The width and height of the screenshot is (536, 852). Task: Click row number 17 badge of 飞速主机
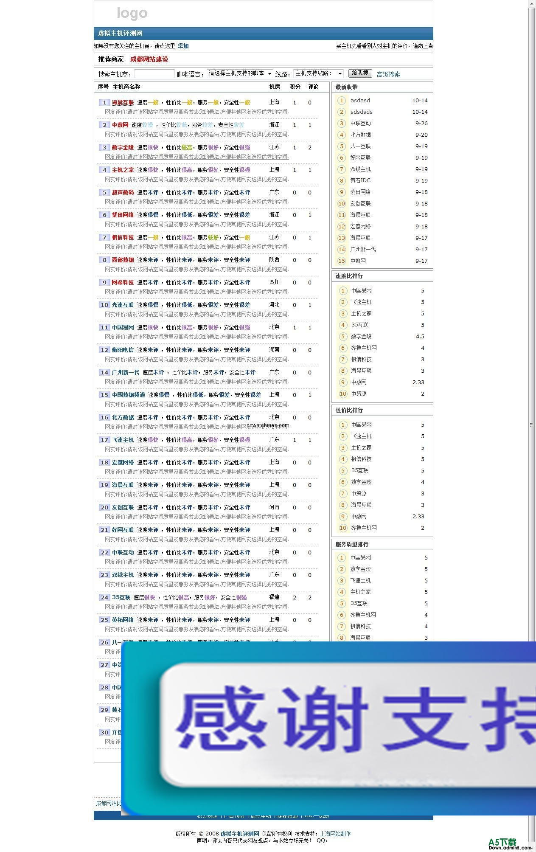[104, 440]
